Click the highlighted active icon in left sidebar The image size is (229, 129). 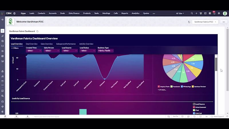coord(3,31)
